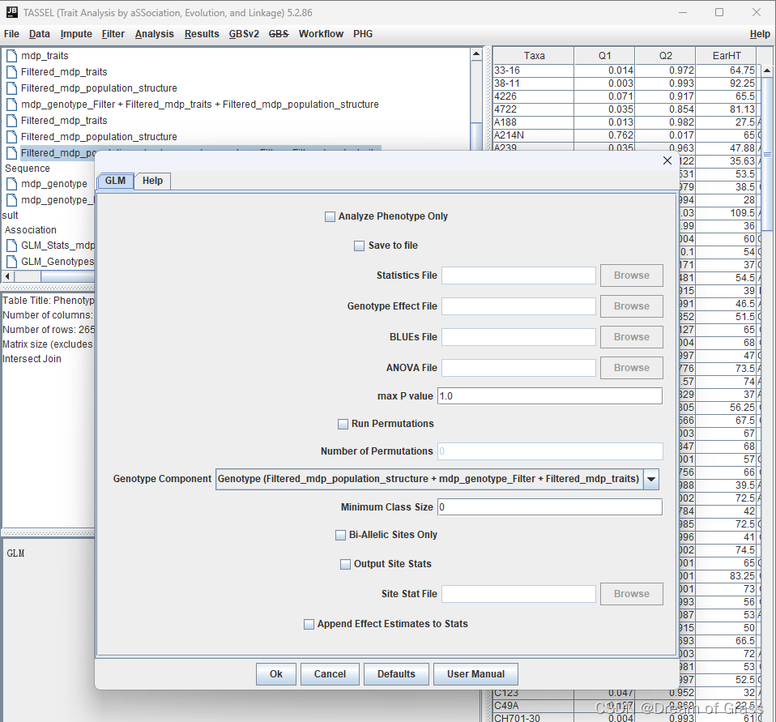Select the Filtered_mdp_traits item, second row
The width and height of the screenshot is (776, 722).
(64, 72)
